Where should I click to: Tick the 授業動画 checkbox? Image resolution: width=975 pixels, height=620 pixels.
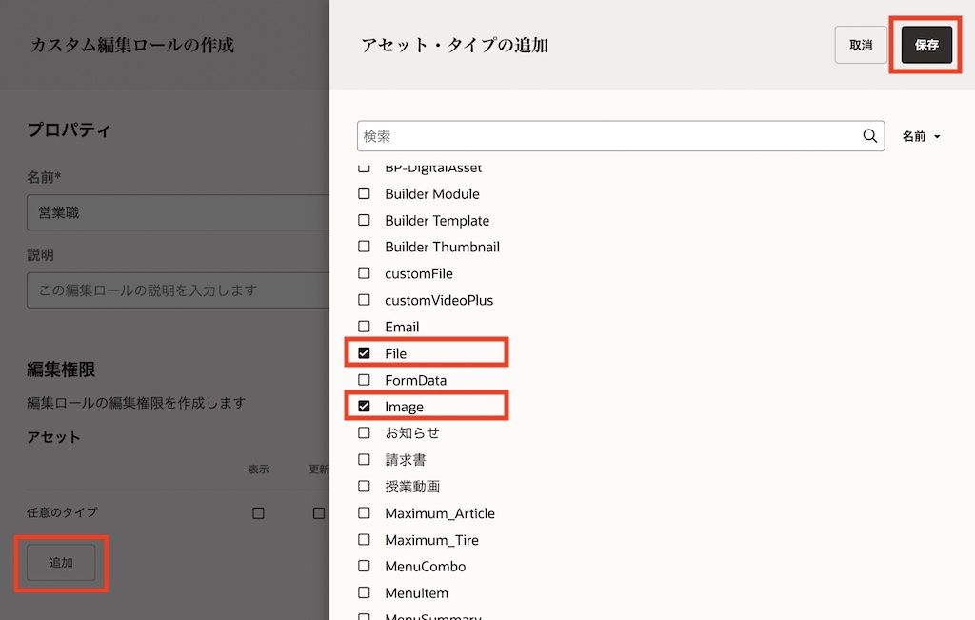pos(364,486)
